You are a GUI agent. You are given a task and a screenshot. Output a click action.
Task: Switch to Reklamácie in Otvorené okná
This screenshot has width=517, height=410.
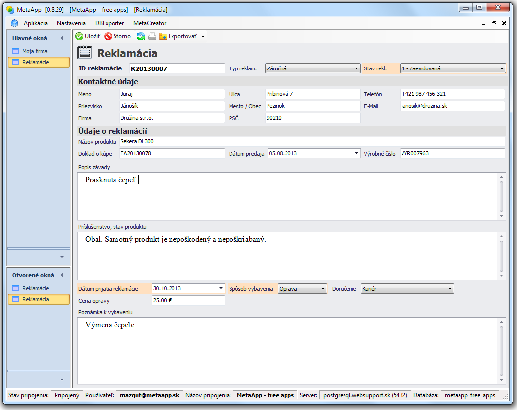pos(39,288)
